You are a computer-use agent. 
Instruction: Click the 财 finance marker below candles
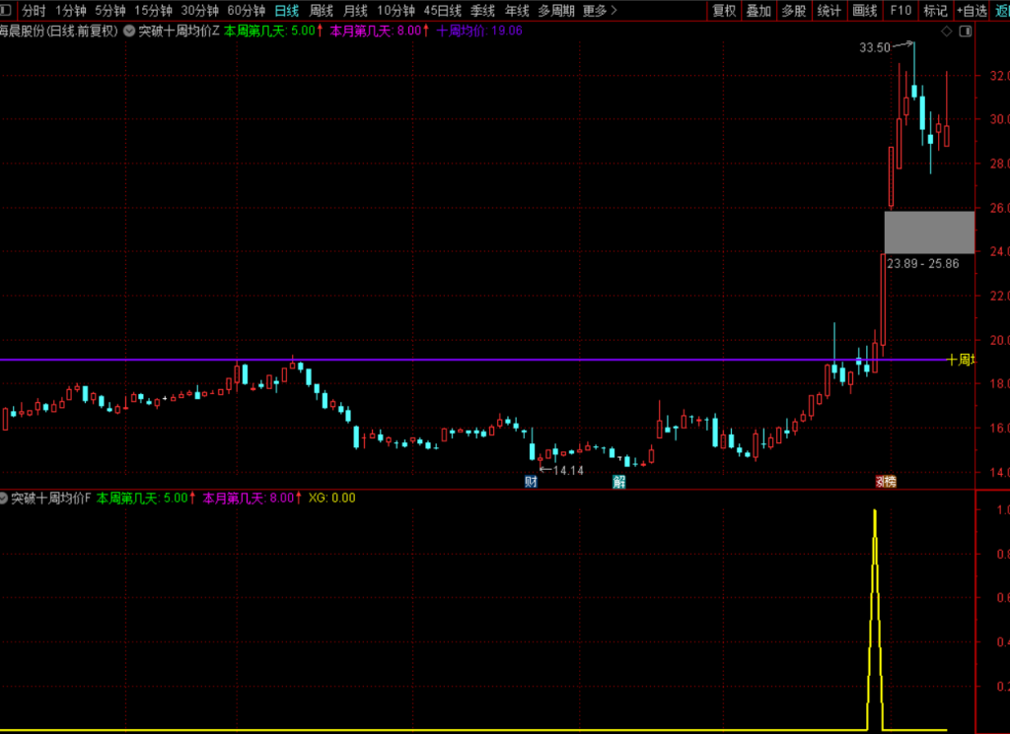pos(531,481)
